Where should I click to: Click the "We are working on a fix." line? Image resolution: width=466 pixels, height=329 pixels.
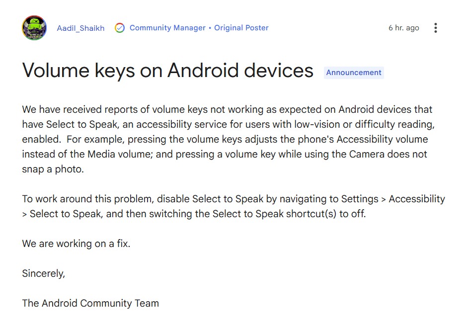click(76, 244)
